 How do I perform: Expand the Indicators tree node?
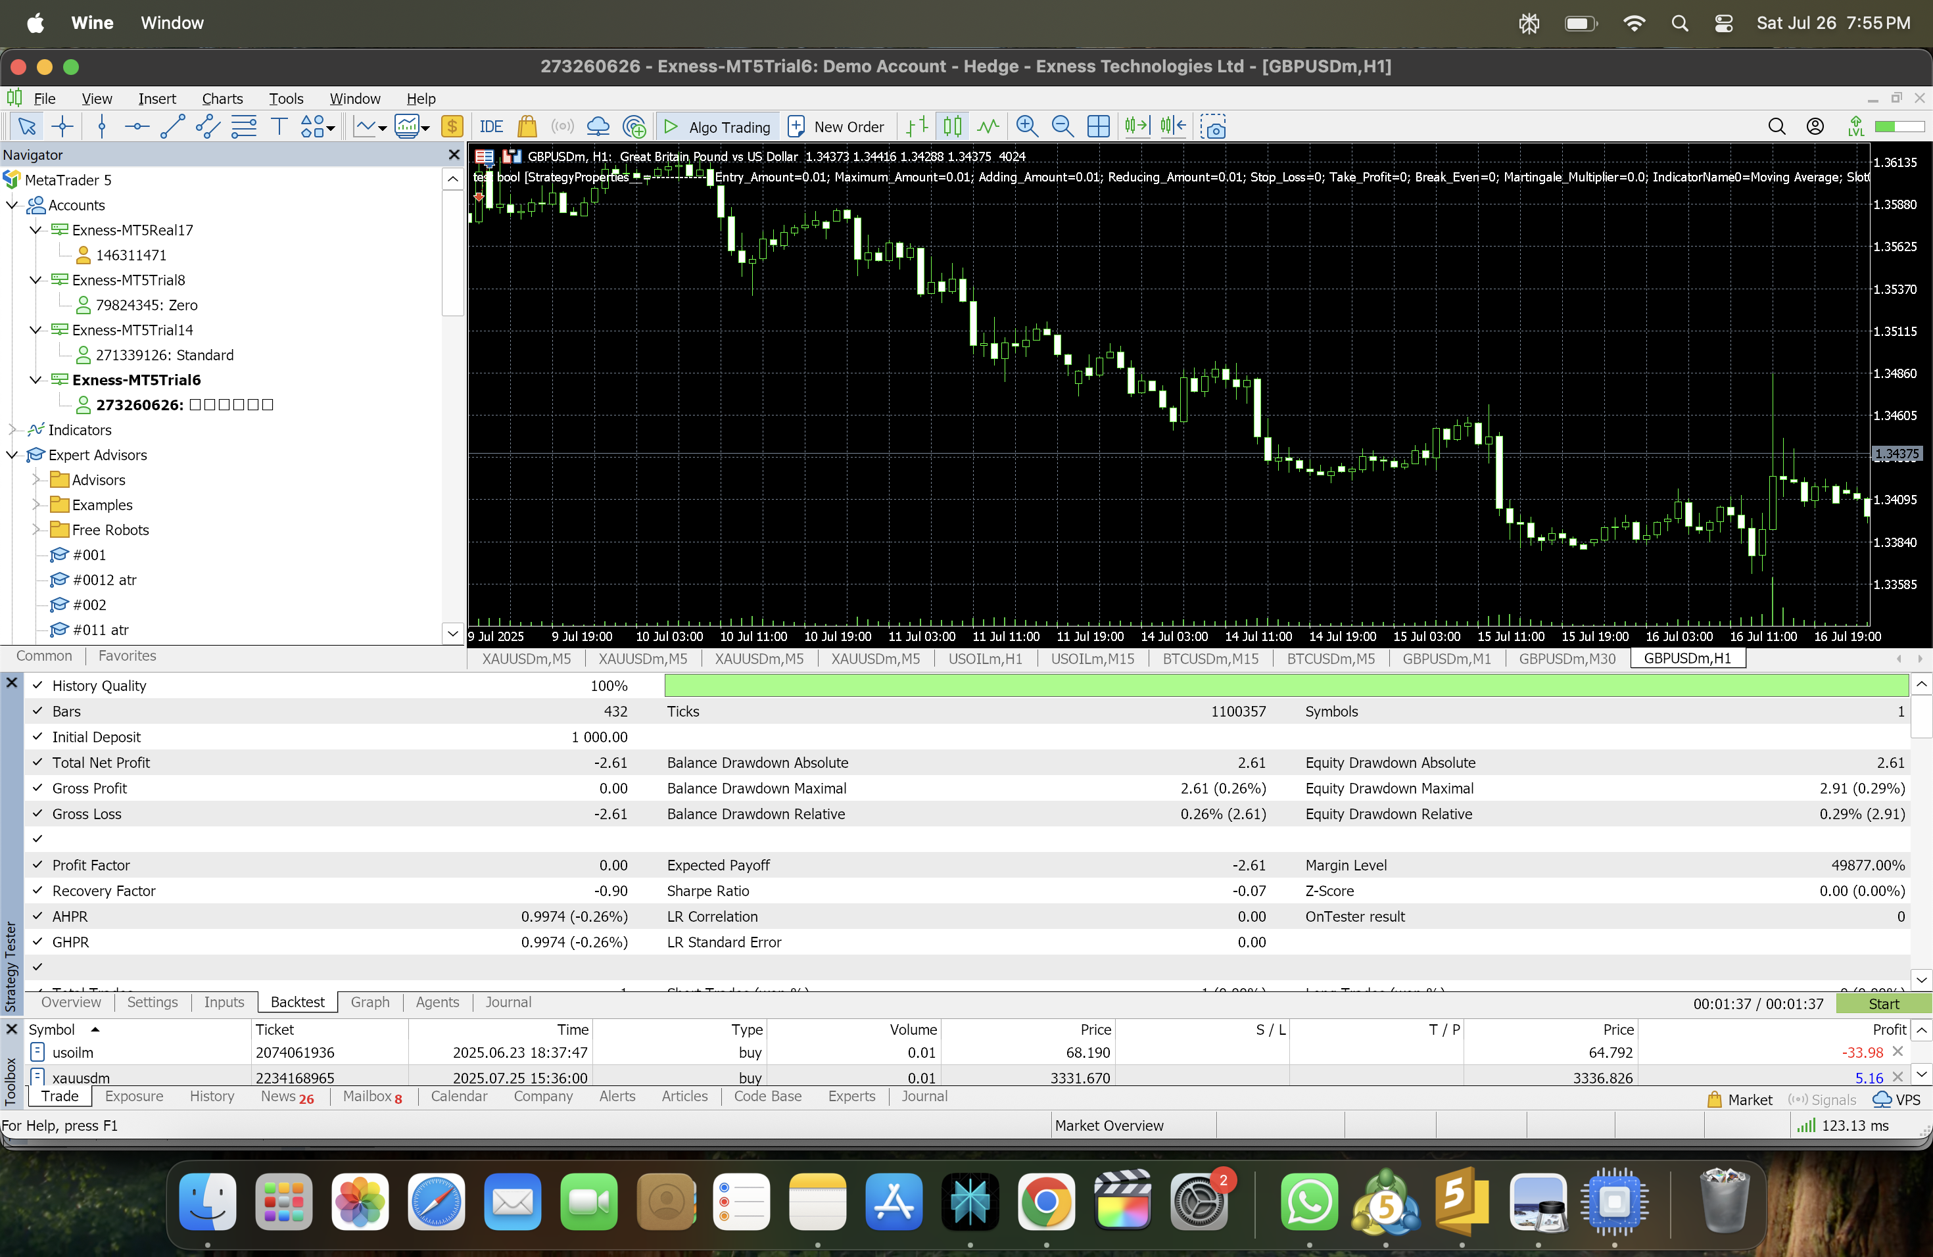click(x=12, y=429)
